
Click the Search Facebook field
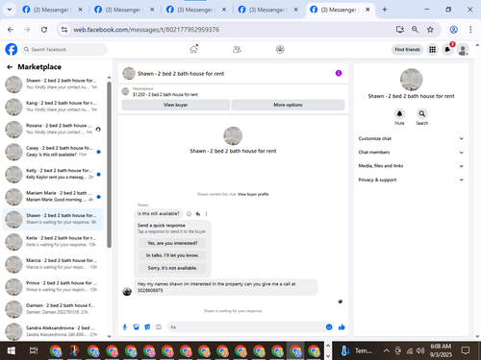[x=64, y=50]
